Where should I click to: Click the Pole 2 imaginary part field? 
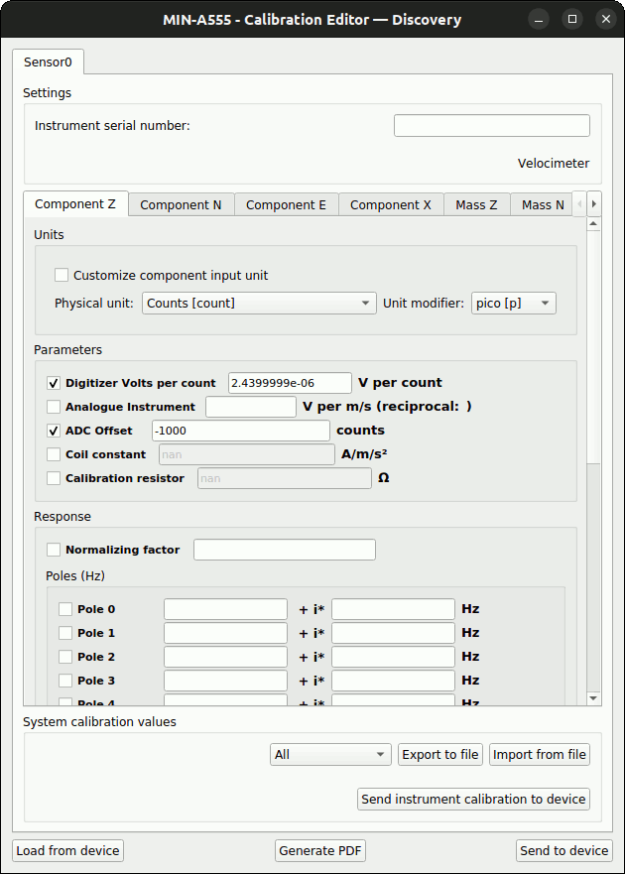point(394,657)
